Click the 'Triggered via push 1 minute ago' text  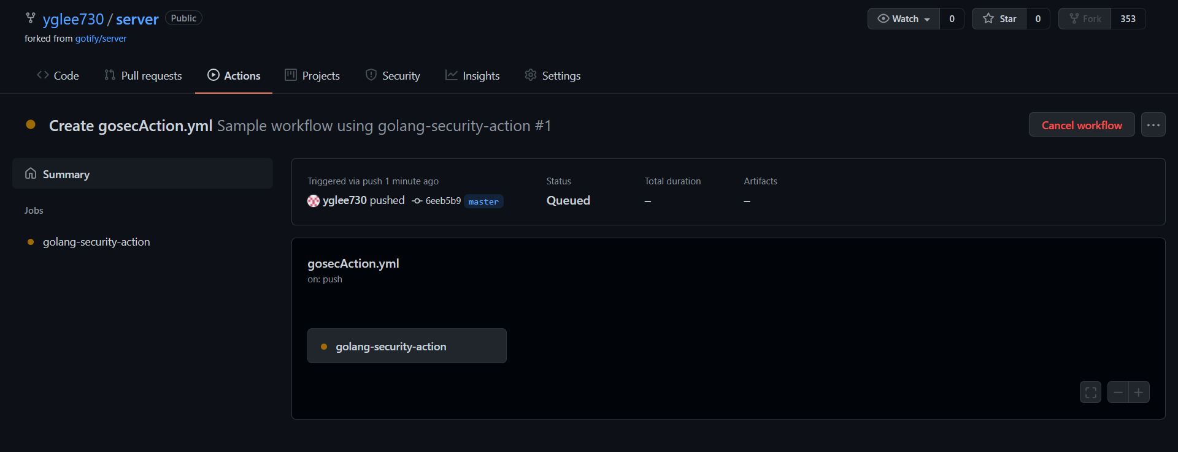click(x=373, y=181)
